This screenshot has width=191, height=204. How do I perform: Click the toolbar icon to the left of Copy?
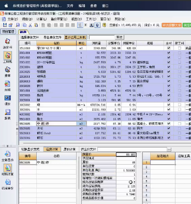18,25
